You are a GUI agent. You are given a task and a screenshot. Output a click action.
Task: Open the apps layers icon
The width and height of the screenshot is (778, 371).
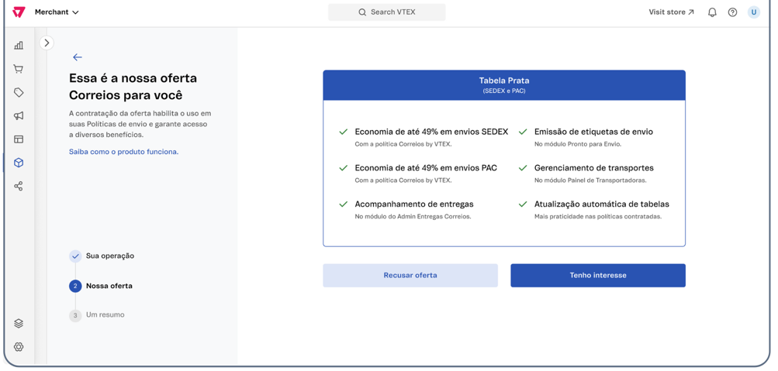click(x=19, y=324)
